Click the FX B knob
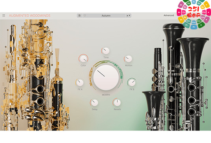This screenshot has width=211, height=143. [x=132, y=83]
